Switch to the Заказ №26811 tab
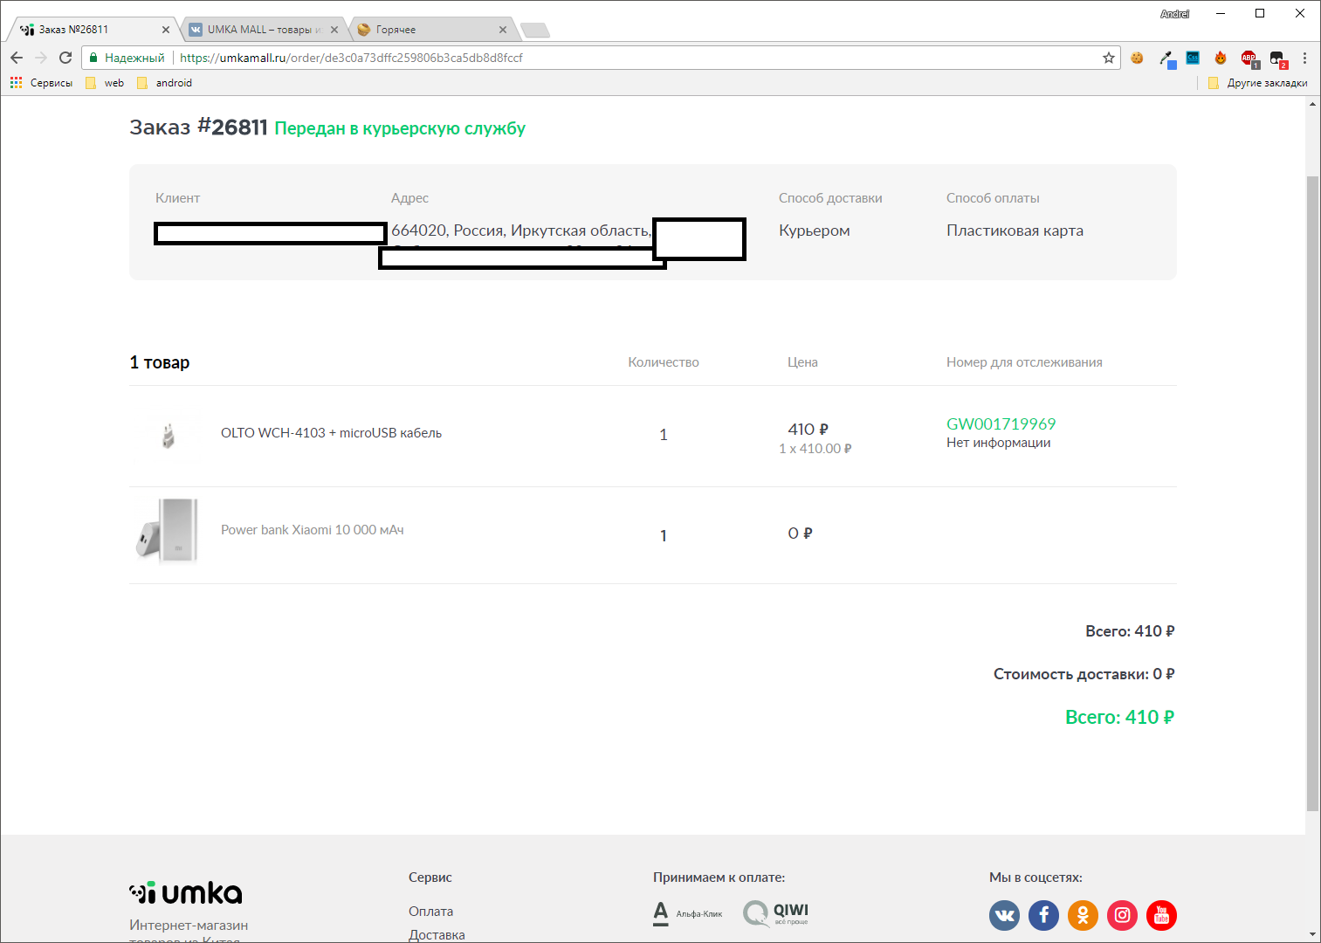 (x=91, y=30)
